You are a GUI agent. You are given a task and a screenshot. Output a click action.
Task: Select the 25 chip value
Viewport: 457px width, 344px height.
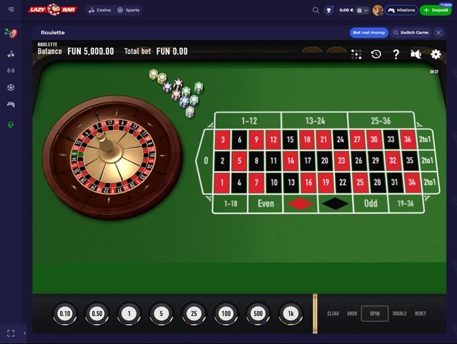(x=194, y=313)
